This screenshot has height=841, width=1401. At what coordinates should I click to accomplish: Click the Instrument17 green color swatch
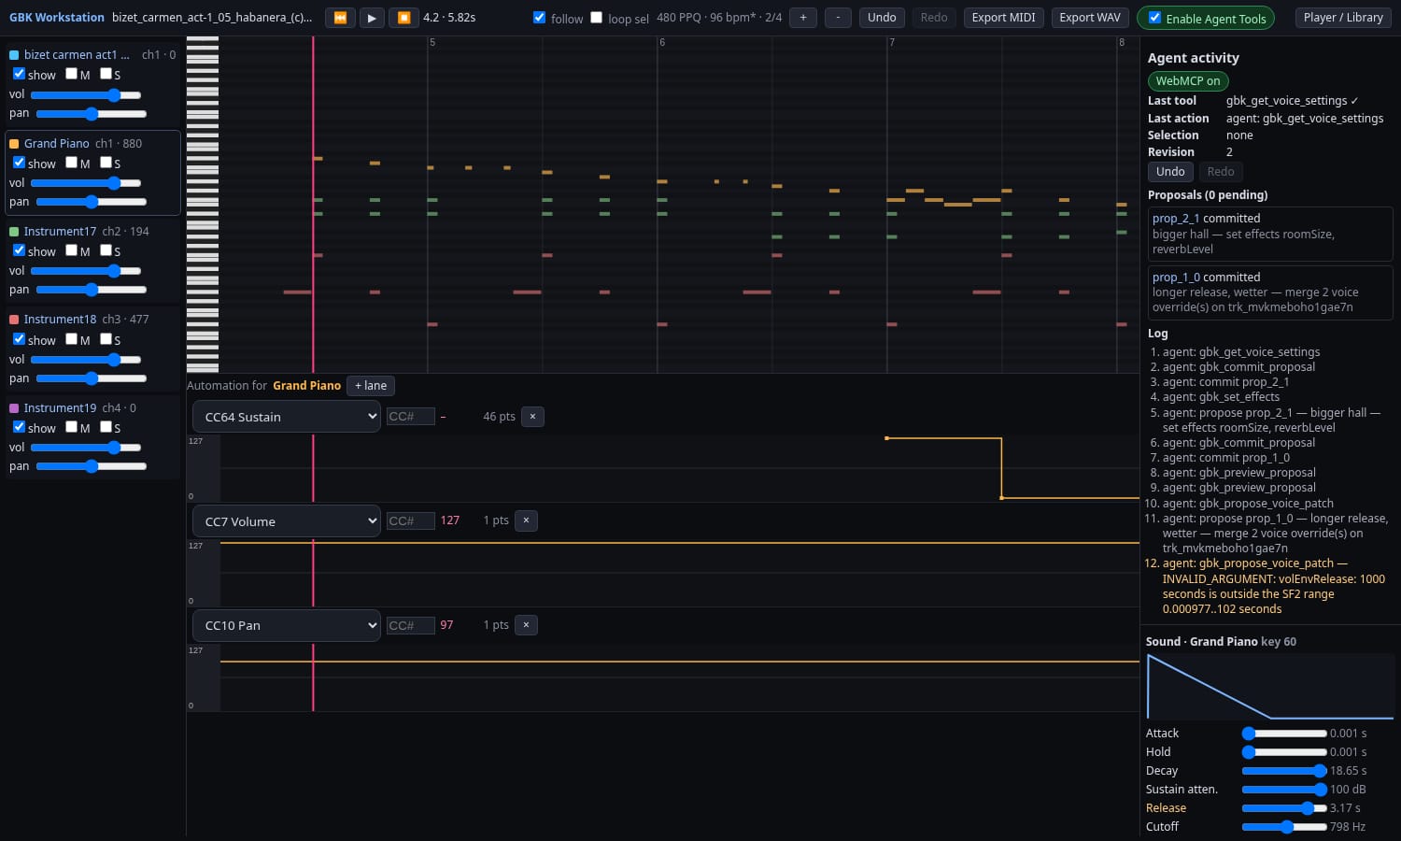[x=14, y=232]
